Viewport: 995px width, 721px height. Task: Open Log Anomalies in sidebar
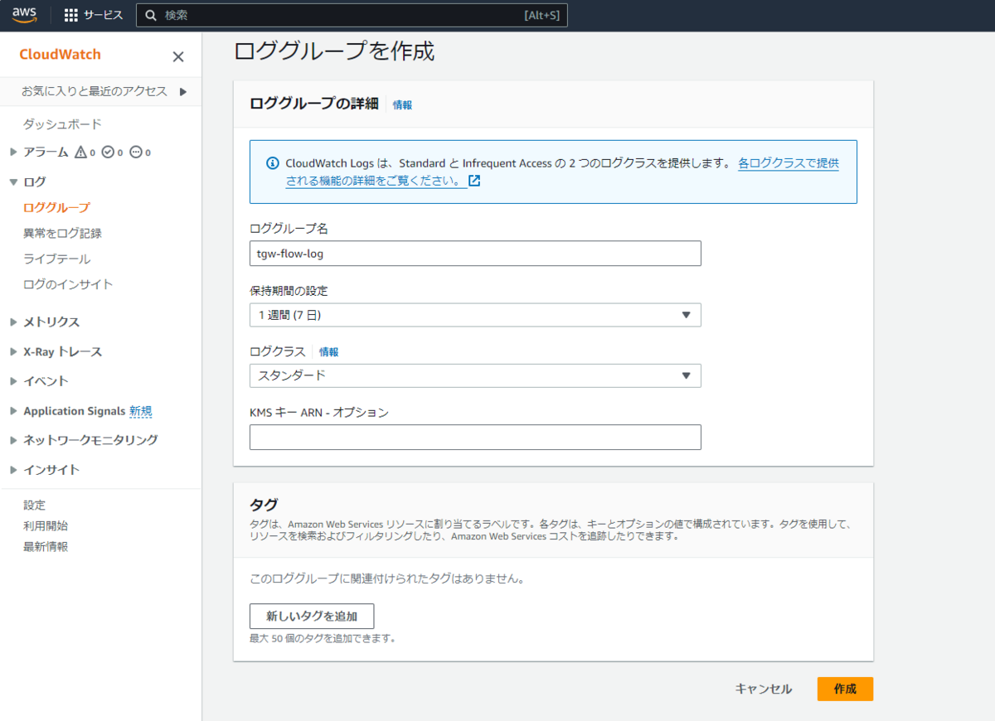(62, 234)
